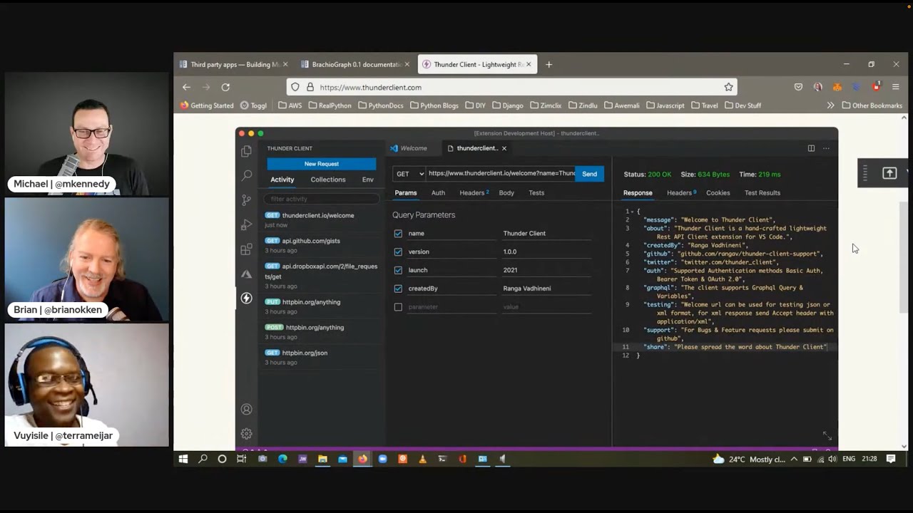Open the Firefox hamburger menu
913x513 pixels.
(x=896, y=87)
